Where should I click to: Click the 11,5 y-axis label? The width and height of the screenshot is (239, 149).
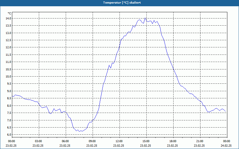[x=9, y=55]
